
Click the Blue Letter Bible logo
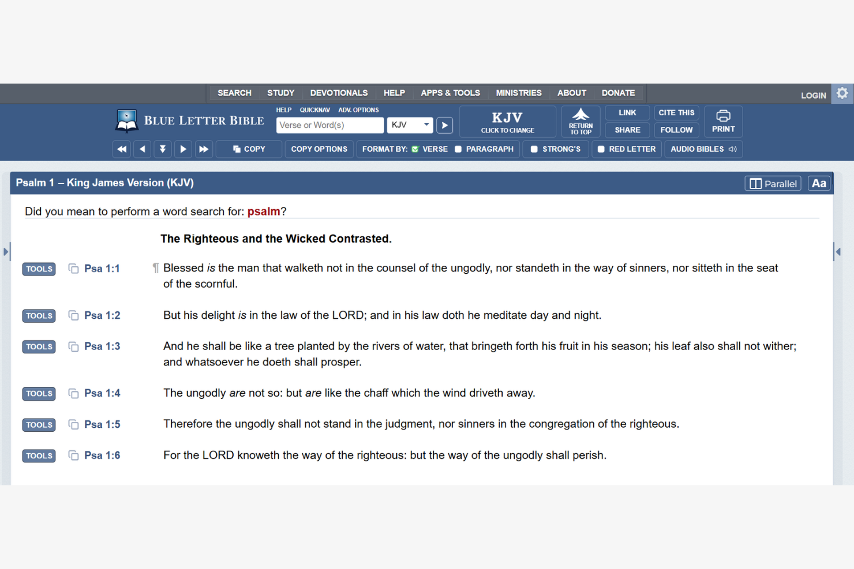[x=190, y=121]
